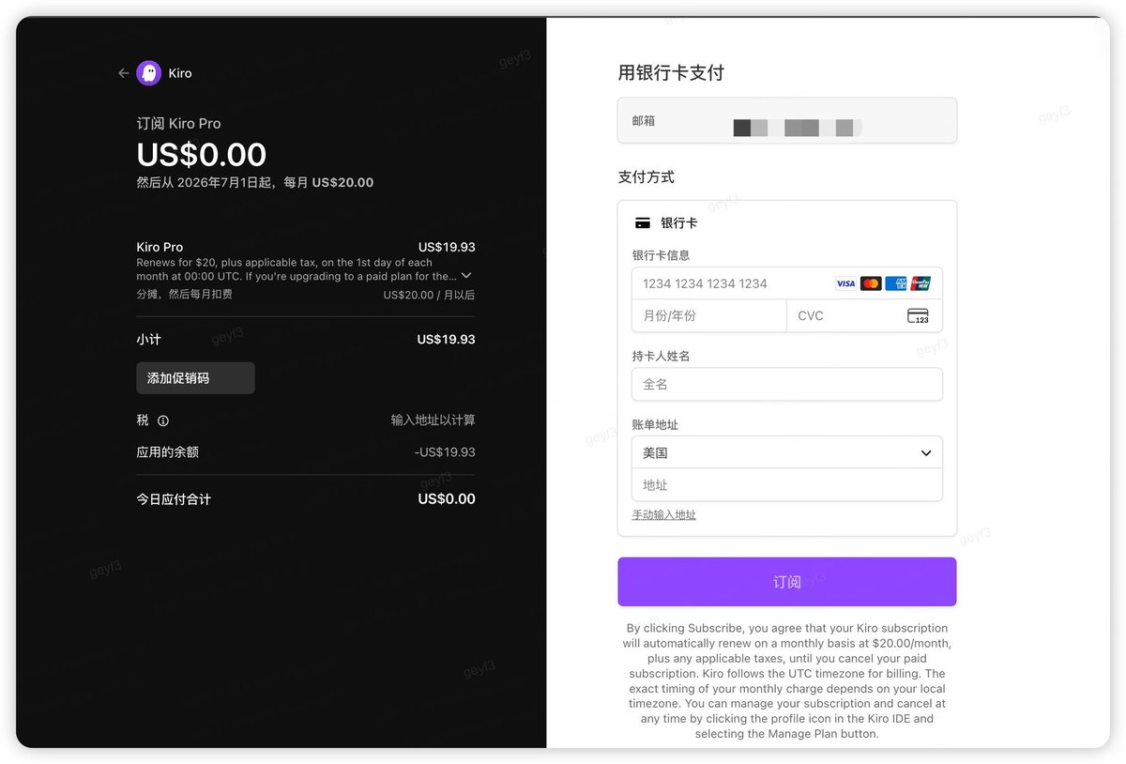This screenshot has width=1126, height=764.
Task: Click the American Express icon
Action: pyautogui.click(x=896, y=283)
